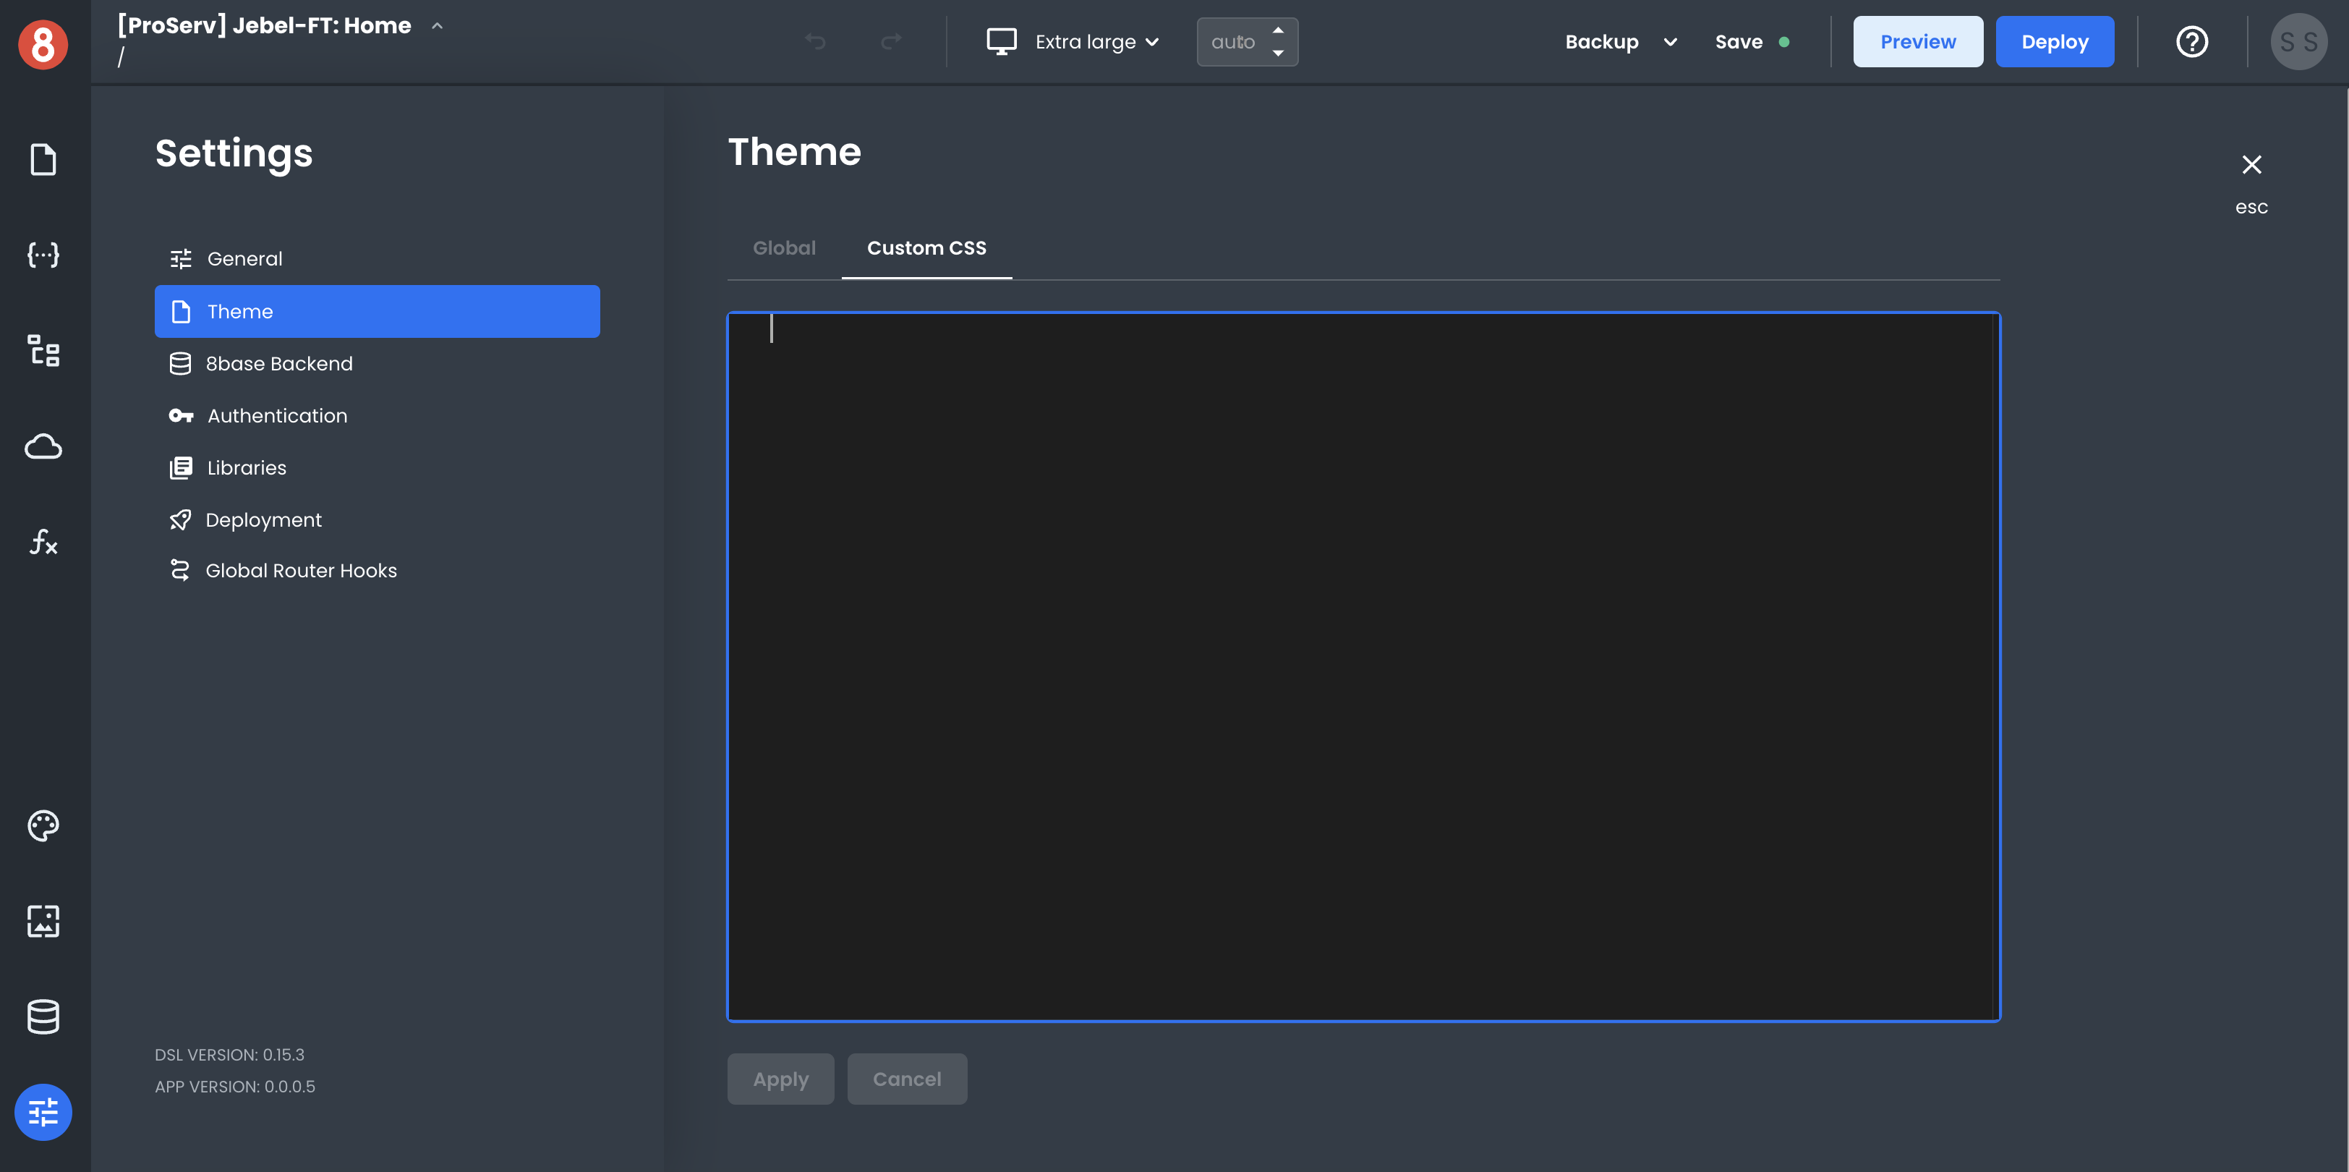The image size is (2349, 1172).
Task: Open the Assets image icon in sidebar
Action: click(43, 921)
